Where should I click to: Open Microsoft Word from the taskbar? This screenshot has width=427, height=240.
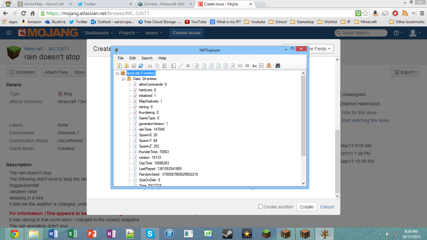click(x=53, y=234)
